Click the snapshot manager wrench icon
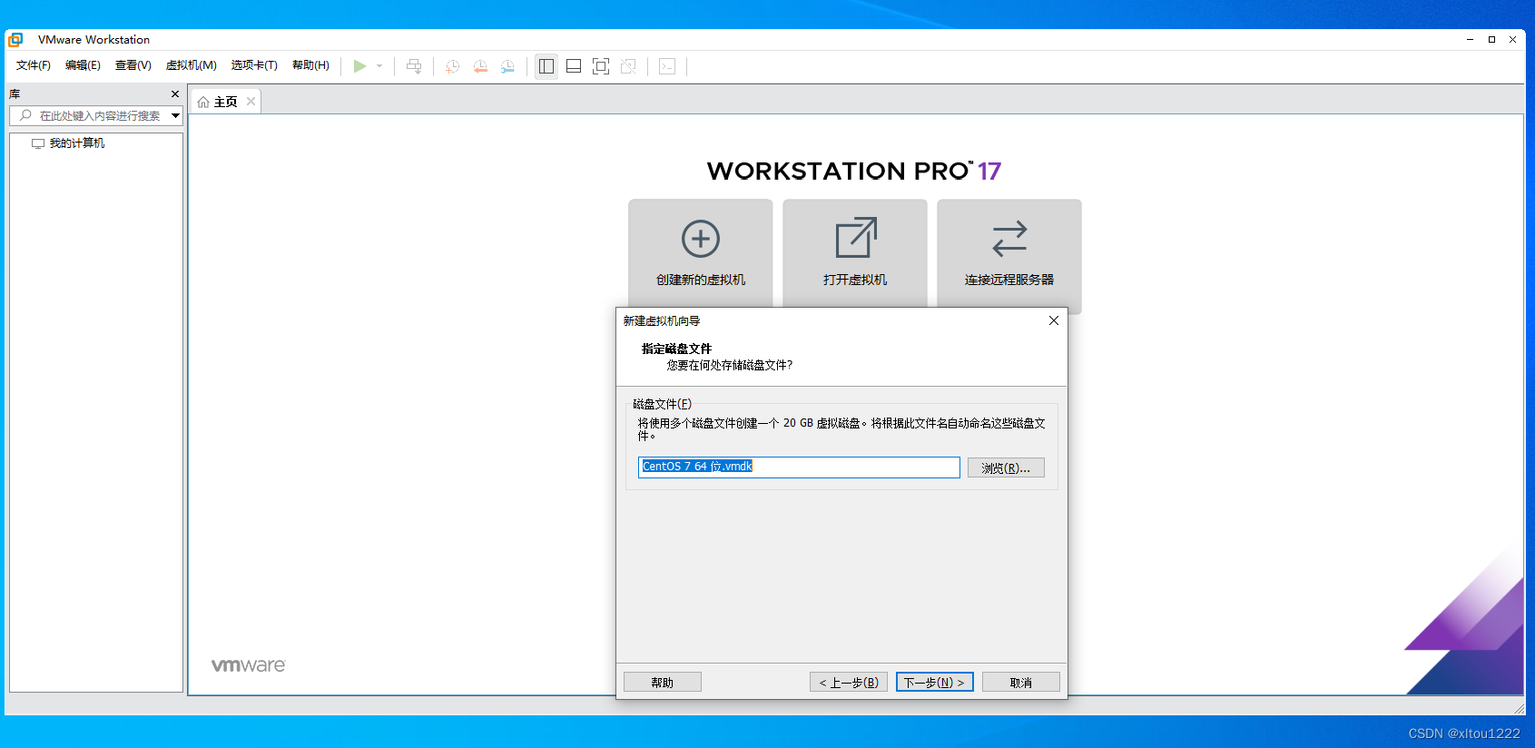The image size is (1535, 748). click(507, 66)
